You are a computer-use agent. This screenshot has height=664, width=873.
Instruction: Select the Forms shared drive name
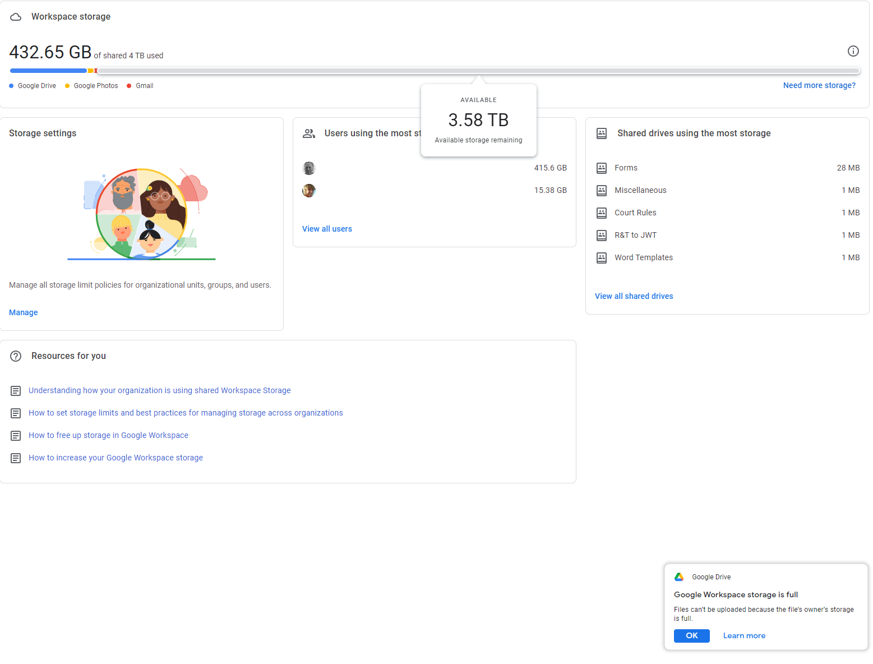(x=626, y=168)
